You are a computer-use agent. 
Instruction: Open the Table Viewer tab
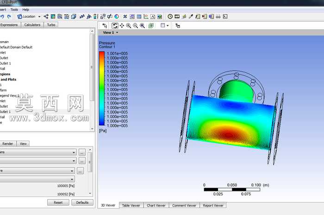point(131,205)
